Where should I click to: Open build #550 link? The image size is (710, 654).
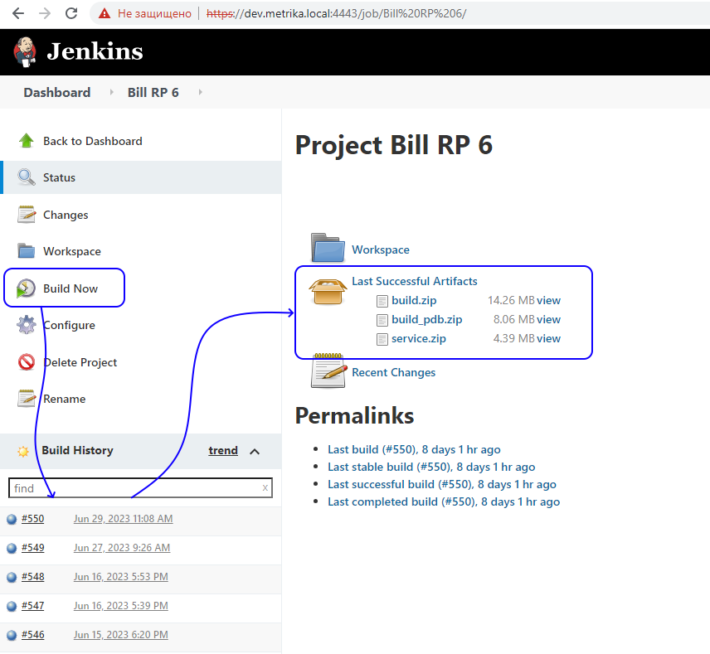tap(32, 519)
